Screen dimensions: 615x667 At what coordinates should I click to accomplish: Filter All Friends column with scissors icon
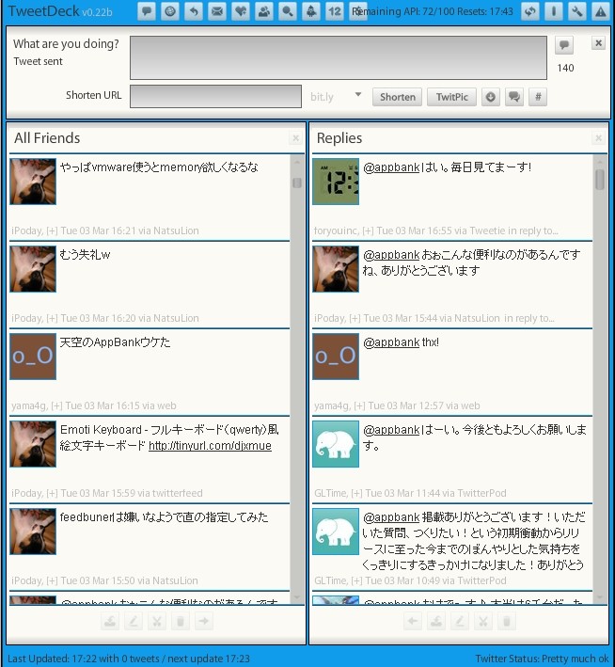(x=157, y=621)
